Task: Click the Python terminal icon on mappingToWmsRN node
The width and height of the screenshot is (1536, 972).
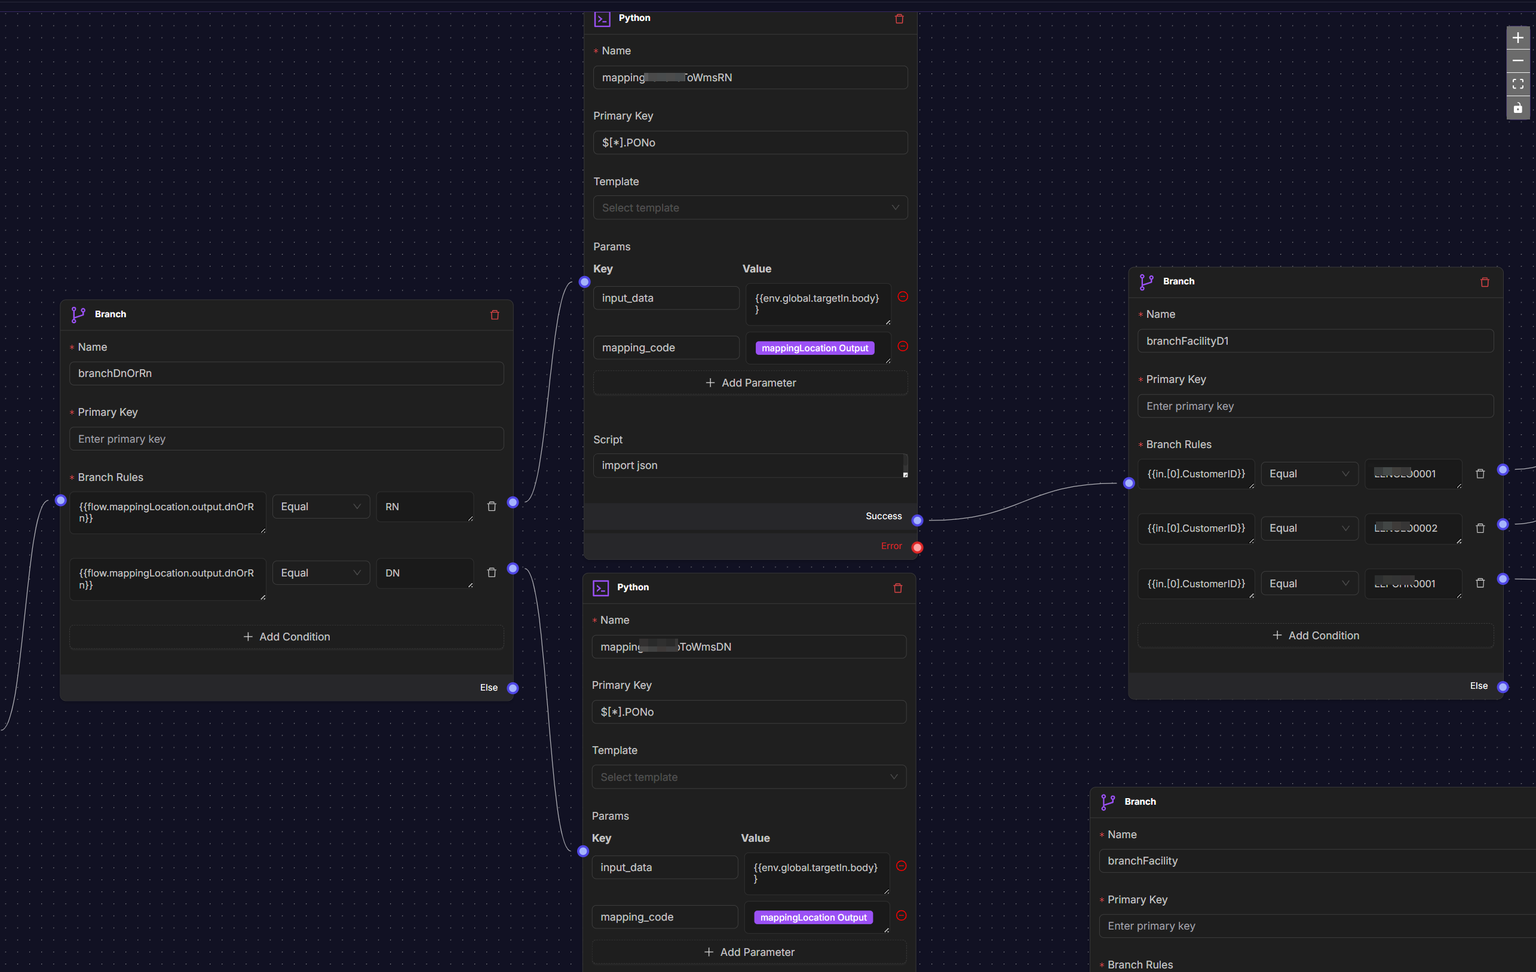Action: pos(602,19)
